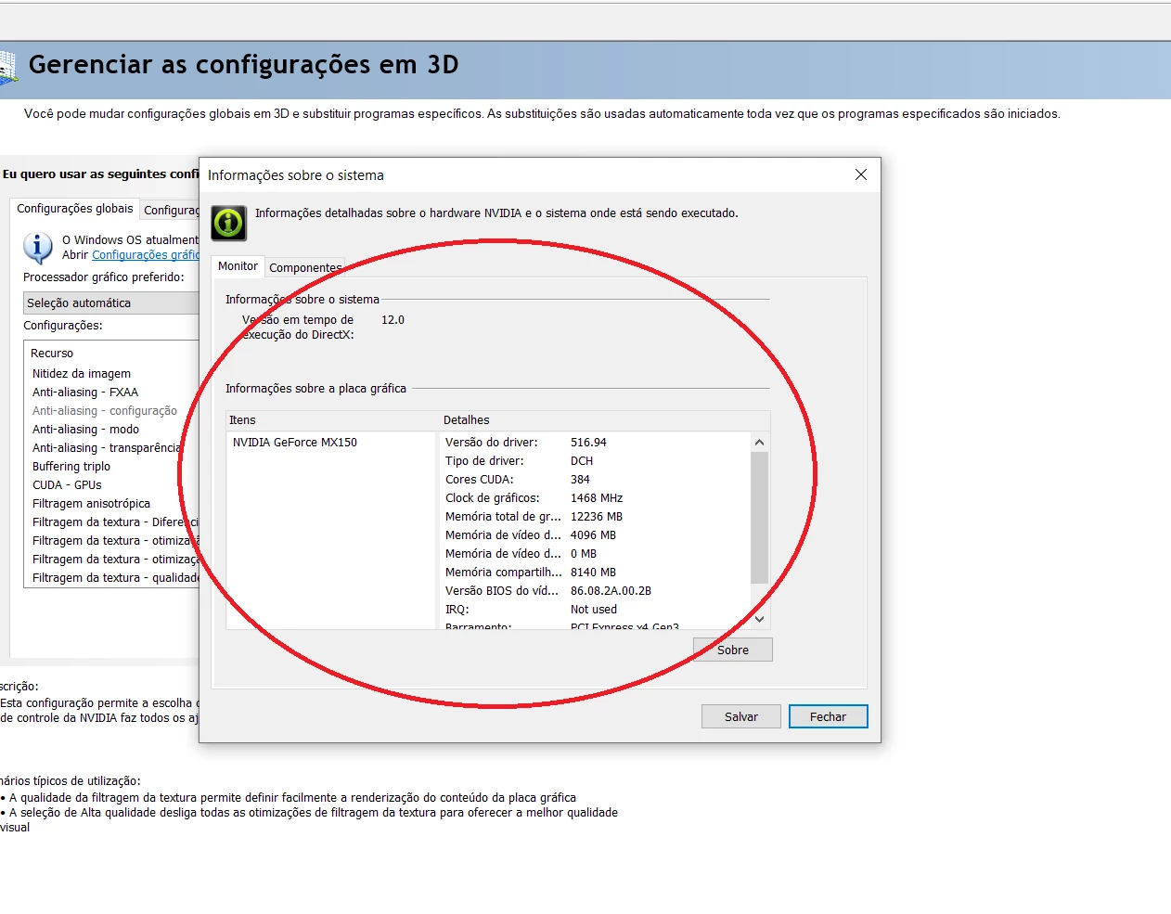Click the Salvar button
This screenshot has height=914, width=1171.
pos(741,716)
